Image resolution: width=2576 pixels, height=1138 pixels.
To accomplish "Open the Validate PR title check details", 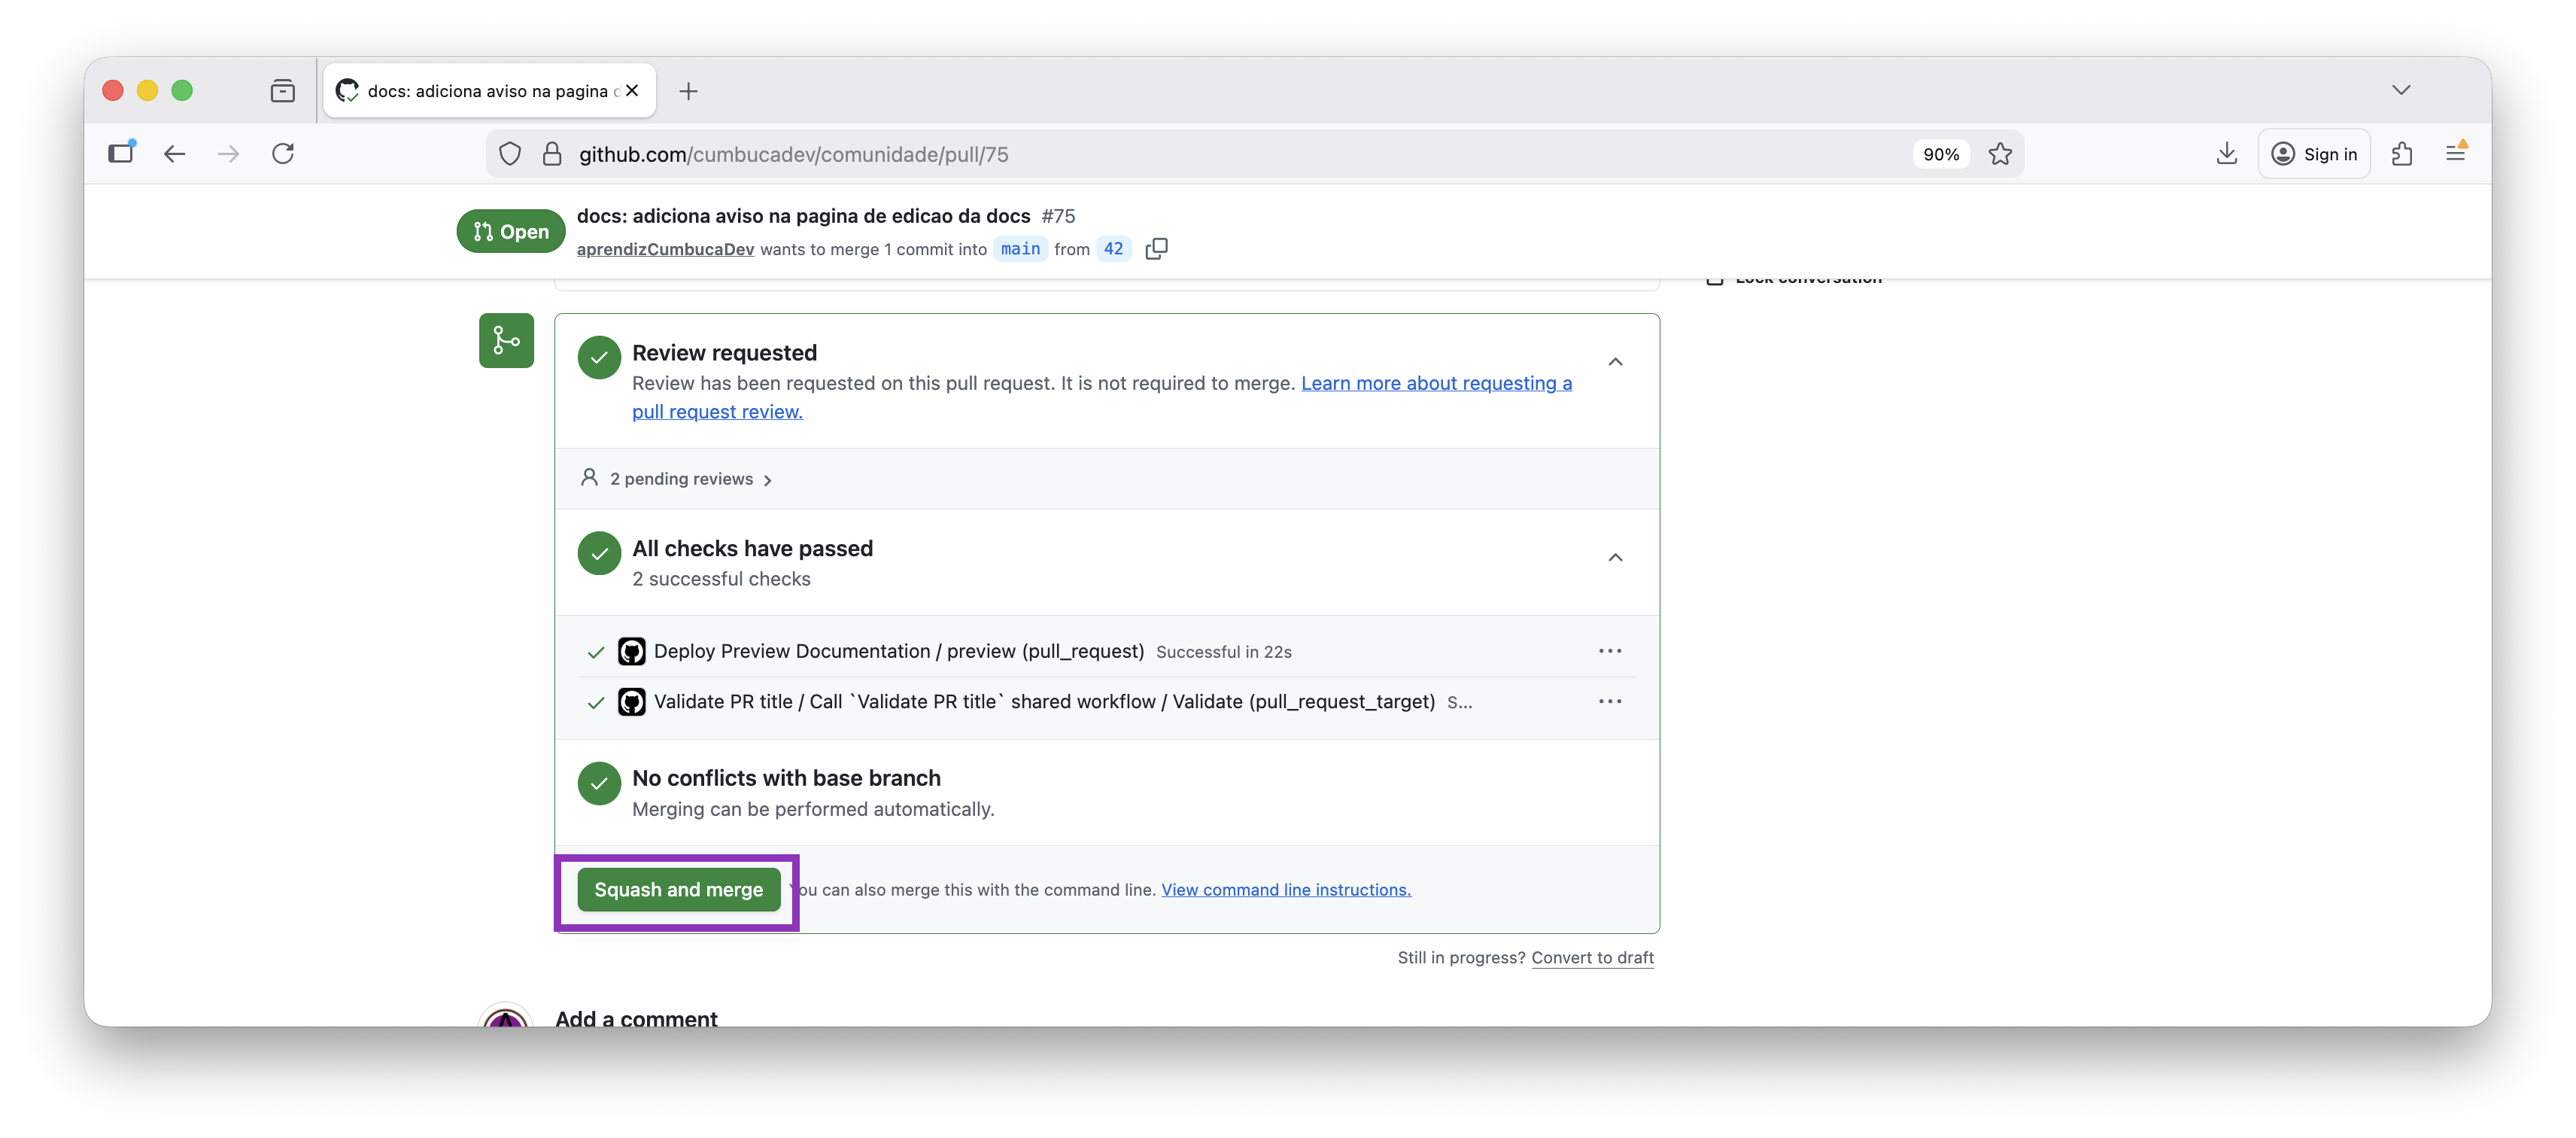I will [x=1044, y=702].
